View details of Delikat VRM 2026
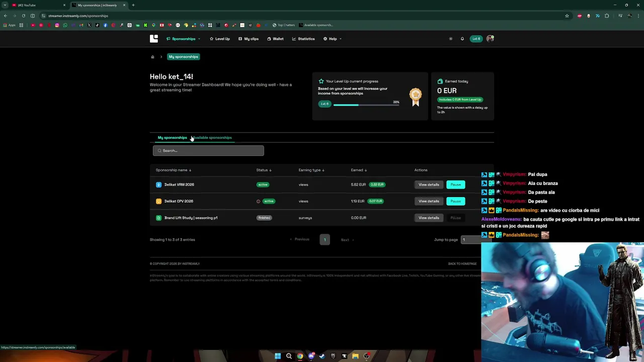Viewport: 644px width, 362px height. click(x=429, y=185)
